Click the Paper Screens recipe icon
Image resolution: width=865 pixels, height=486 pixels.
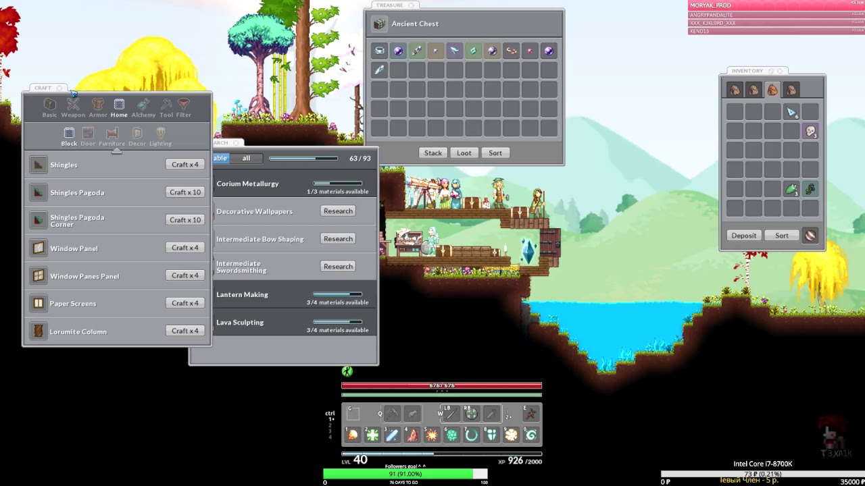[39, 303]
